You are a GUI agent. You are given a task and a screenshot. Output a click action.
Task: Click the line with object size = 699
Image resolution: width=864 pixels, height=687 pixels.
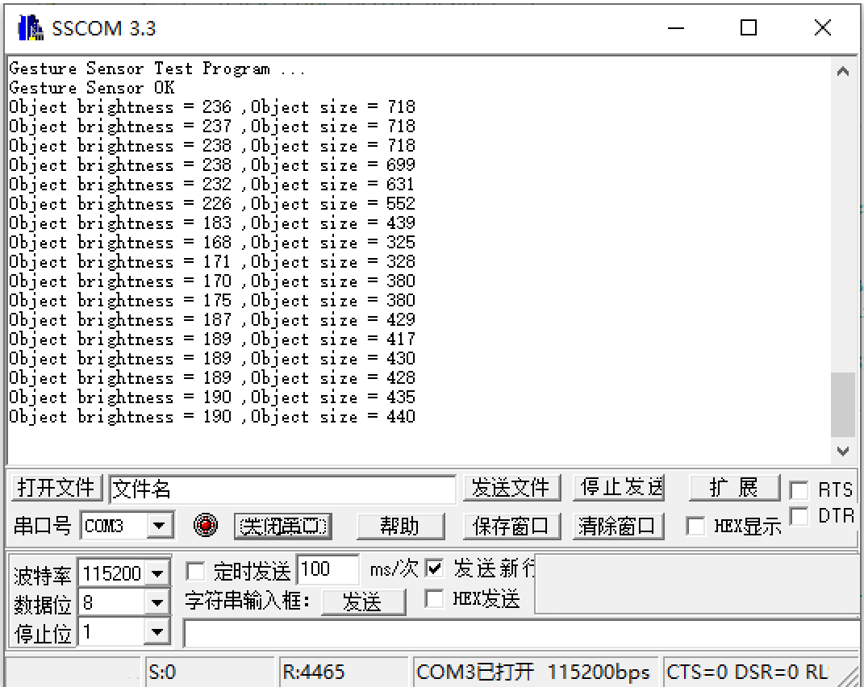212,164
